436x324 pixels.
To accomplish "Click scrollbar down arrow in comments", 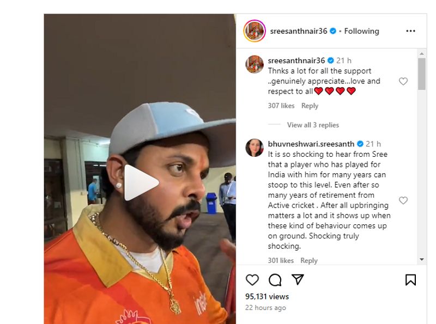I will pos(421,259).
